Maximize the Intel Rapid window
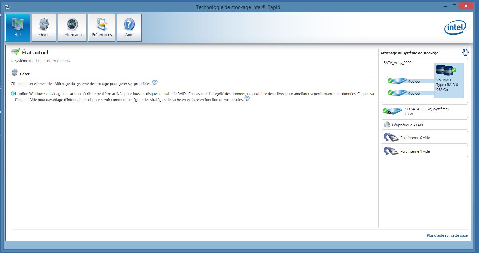Screen dimensions: 479x253 [x=454, y=6]
